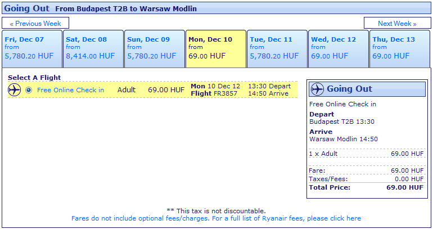Click the Taxes/Fees line in the summary
Image resolution: width=433 pixels, height=229 pixels.
click(366, 179)
